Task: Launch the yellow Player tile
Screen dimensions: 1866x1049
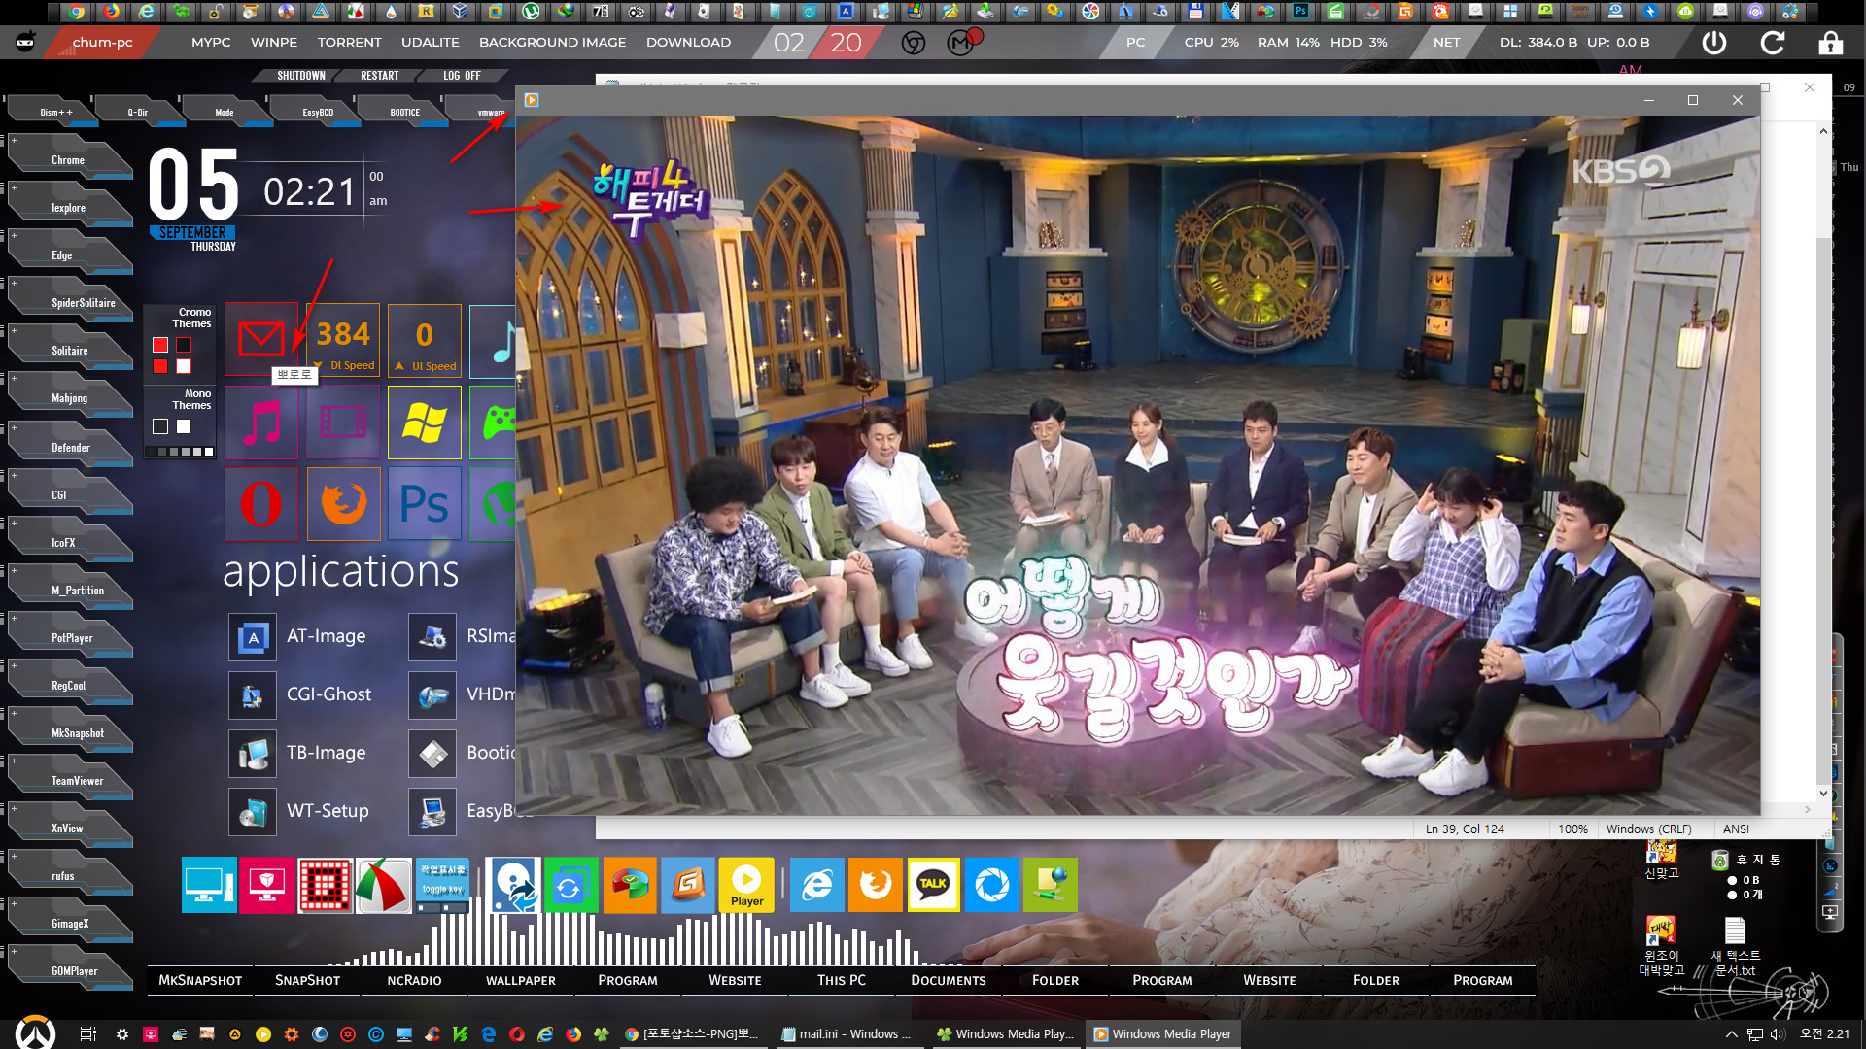Action: [x=746, y=885]
